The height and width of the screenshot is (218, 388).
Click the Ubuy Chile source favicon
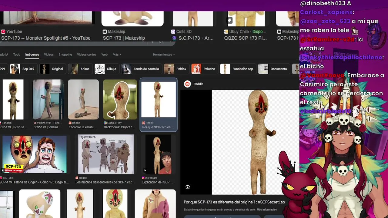pos(226,31)
